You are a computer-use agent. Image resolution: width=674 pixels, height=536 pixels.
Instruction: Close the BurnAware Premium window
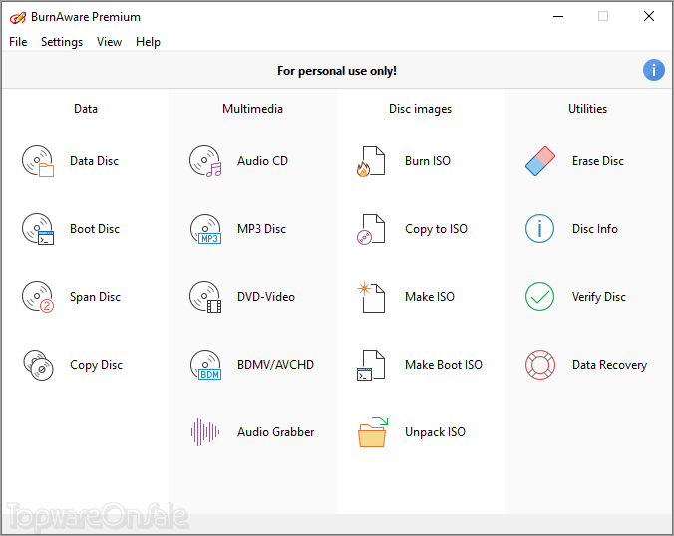click(x=649, y=16)
